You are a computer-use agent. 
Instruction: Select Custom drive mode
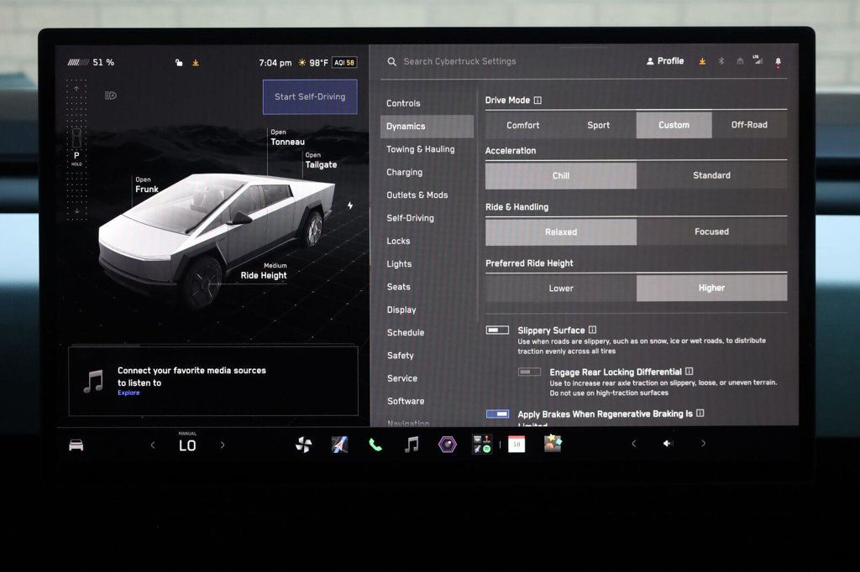pos(674,125)
